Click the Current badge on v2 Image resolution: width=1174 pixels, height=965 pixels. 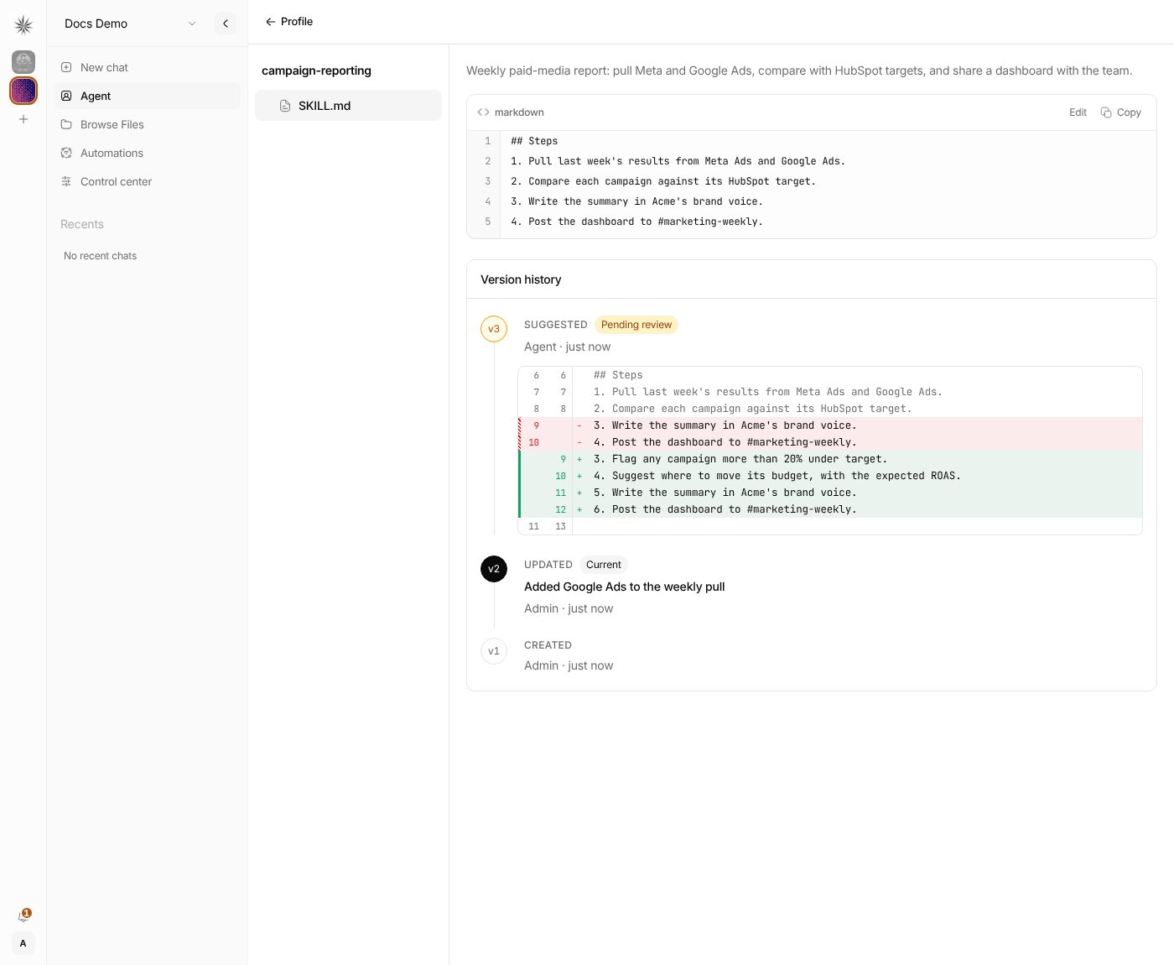coord(604,565)
